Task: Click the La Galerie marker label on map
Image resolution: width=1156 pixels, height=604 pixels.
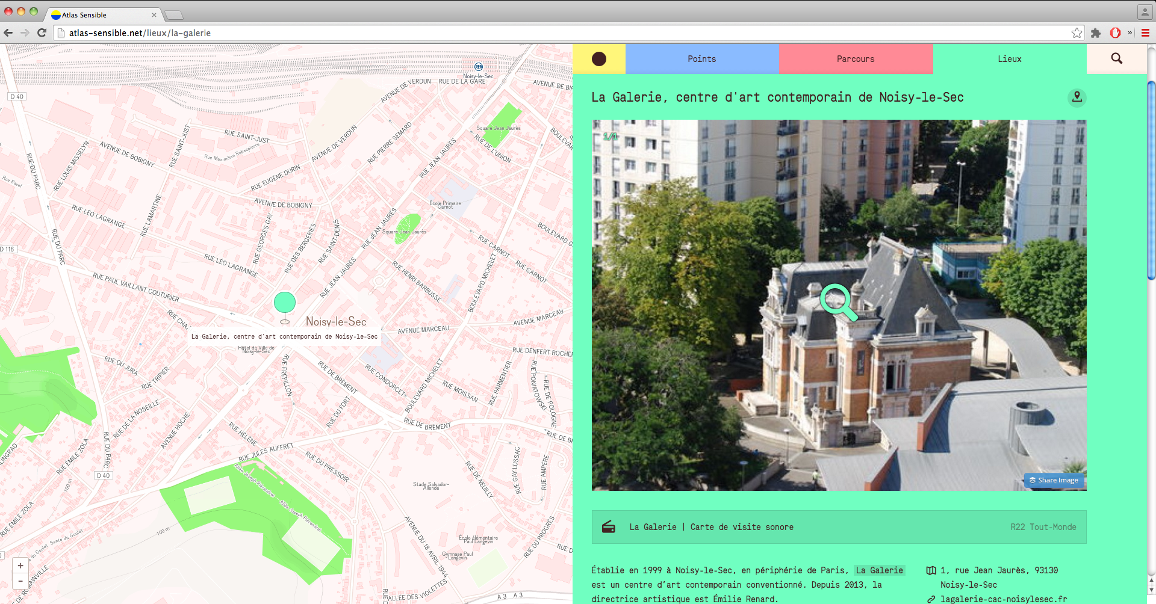Action: pos(284,337)
